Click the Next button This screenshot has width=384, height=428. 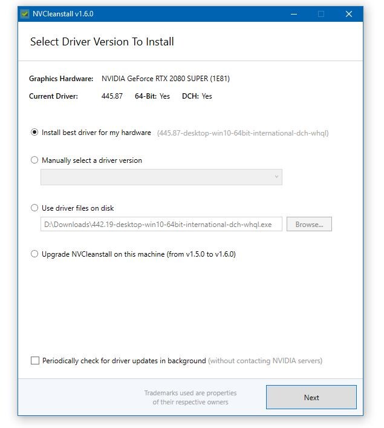(311, 397)
